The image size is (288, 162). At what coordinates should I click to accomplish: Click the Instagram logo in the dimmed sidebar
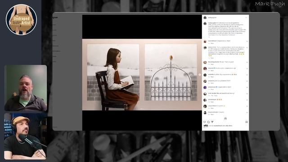point(55,18)
